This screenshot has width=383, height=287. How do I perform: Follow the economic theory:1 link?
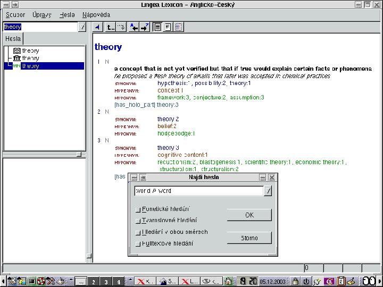click(320, 162)
